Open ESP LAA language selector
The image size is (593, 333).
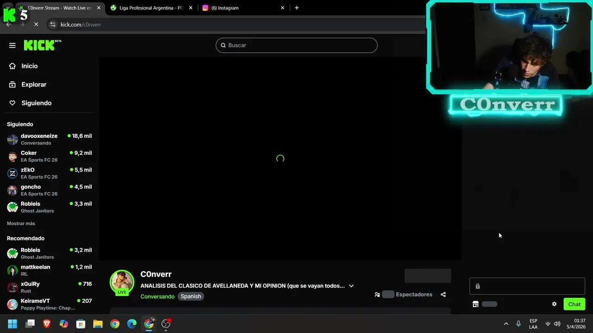click(x=533, y=324)
